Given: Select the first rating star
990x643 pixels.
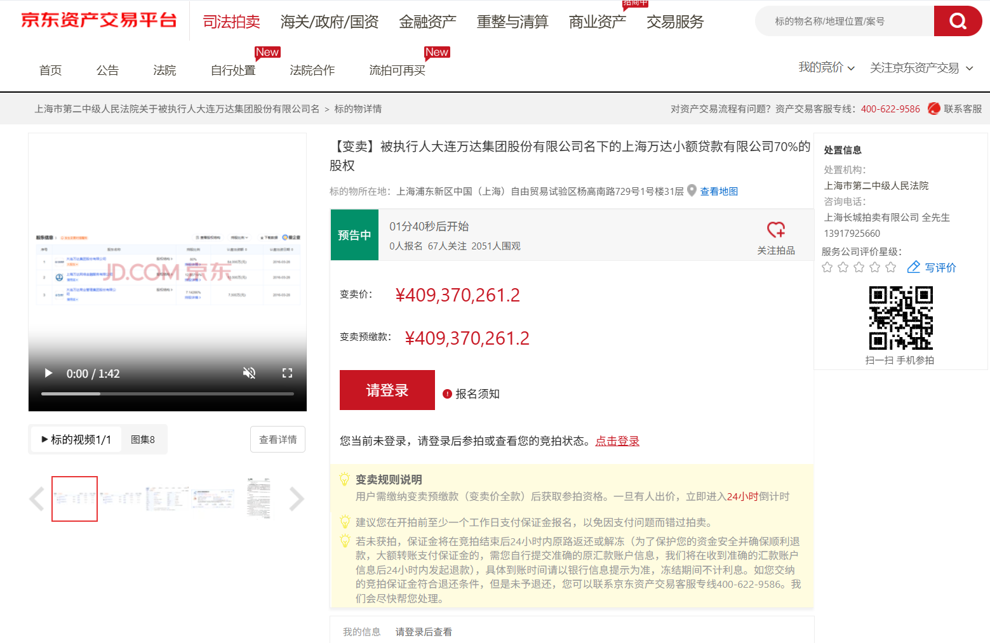Looking at the screenshot, I should pyautogui.click(x=827, y=267).
